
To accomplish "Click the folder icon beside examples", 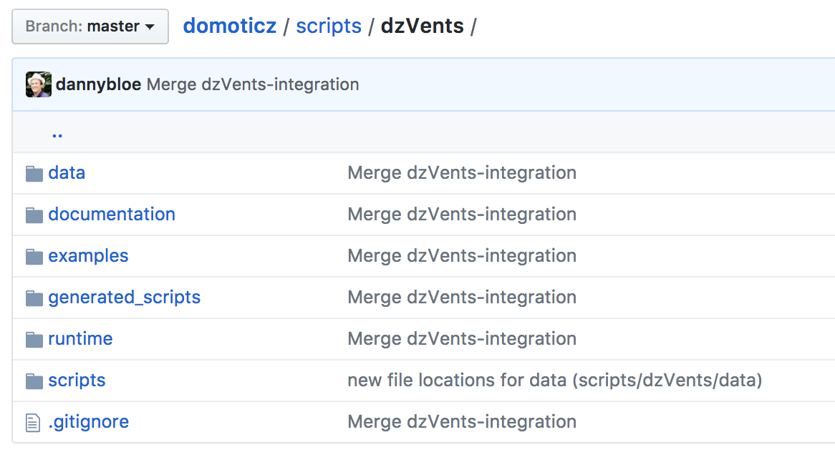I will tap(34, 257).
